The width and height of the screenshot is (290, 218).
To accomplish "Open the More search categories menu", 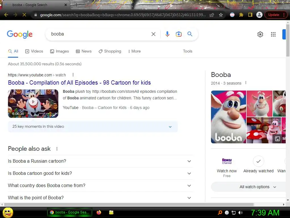I will [x=135, y=51].
